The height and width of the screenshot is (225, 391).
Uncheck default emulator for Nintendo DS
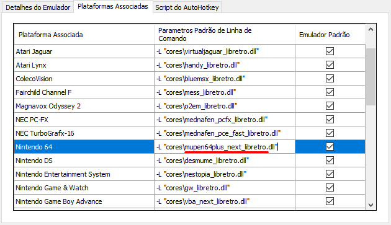click(x=330, y=160)
